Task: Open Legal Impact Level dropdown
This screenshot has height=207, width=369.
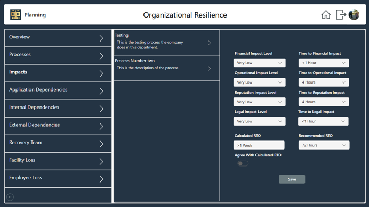Action: (259, 121)
